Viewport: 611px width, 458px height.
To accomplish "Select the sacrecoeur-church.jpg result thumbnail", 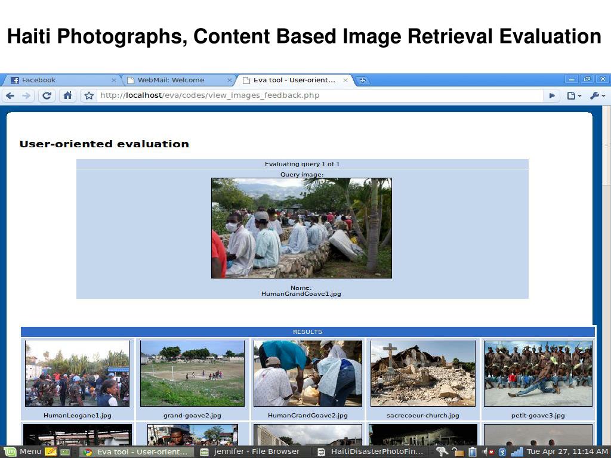I will click(x=423, y=373).
